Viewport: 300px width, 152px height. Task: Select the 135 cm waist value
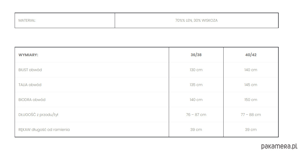(196, 85)
